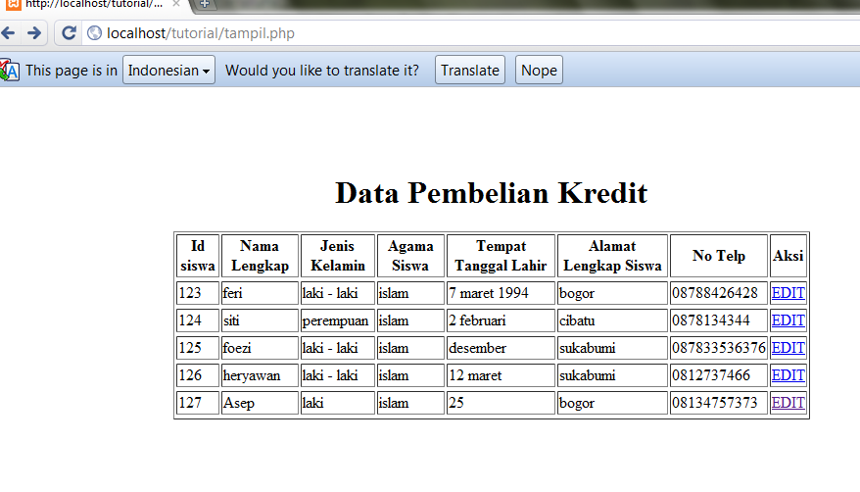Click EDIT link in Asep's row
This screenshot has height=492, width=860.
788,403
